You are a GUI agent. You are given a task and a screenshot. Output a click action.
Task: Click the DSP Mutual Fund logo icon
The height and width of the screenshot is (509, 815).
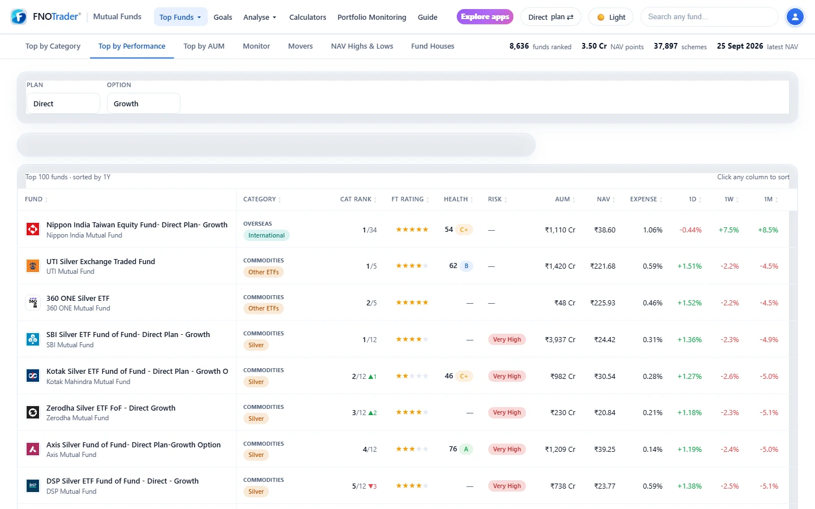(33, 486)
